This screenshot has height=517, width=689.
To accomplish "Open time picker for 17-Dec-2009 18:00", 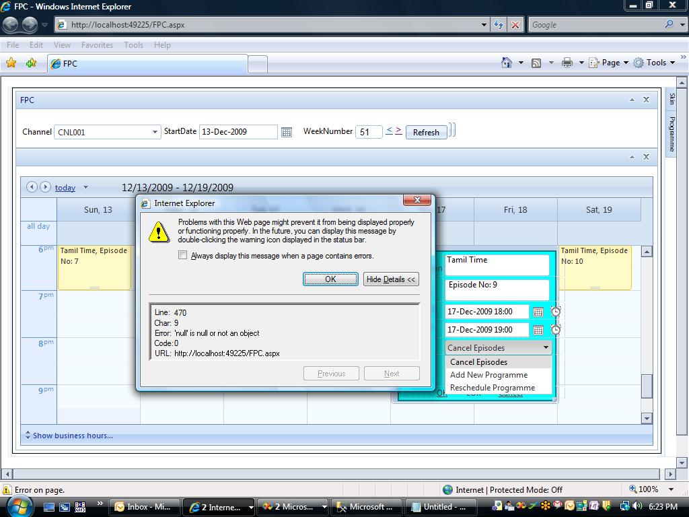I will (556, 312).
